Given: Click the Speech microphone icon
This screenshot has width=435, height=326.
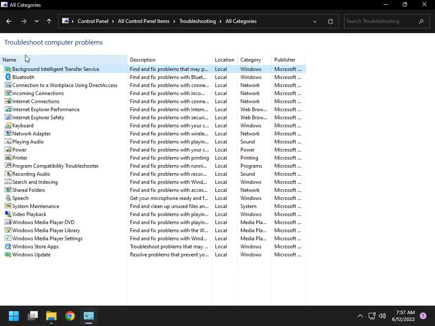Looking at the screenshot, I should [x=8, y=198].
